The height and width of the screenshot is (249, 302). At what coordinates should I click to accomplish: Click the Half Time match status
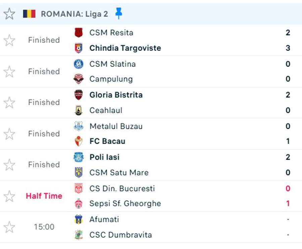click(x=44, y=196)
